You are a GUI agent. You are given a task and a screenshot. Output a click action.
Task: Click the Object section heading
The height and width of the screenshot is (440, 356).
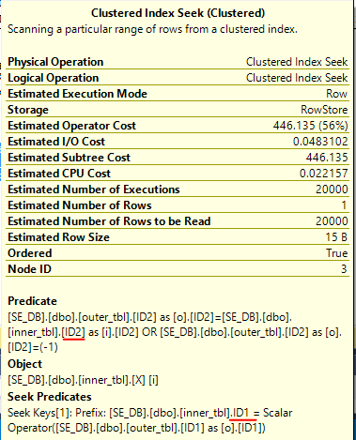[x=24, y=364]
